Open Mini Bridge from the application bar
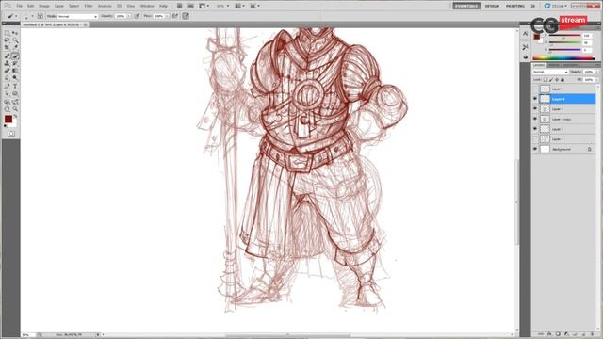The height and width of the screenshot is (339, 603). [190, 6]
